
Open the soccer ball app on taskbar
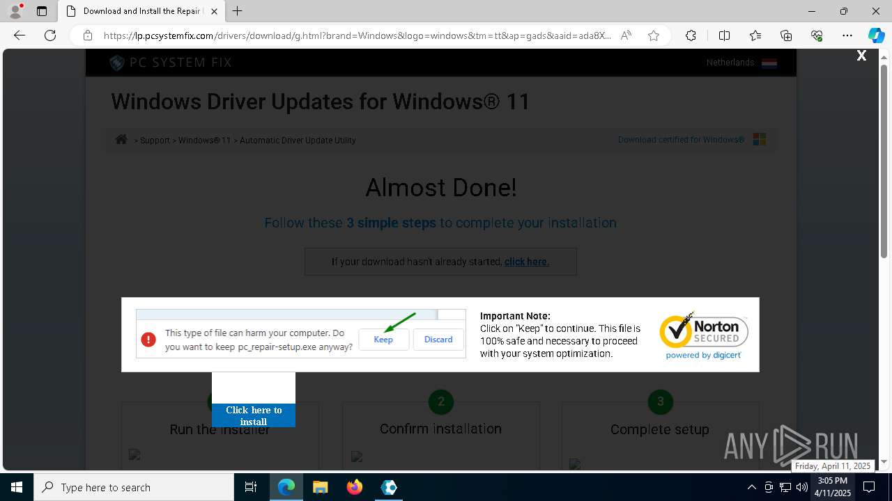click(389, 487)
